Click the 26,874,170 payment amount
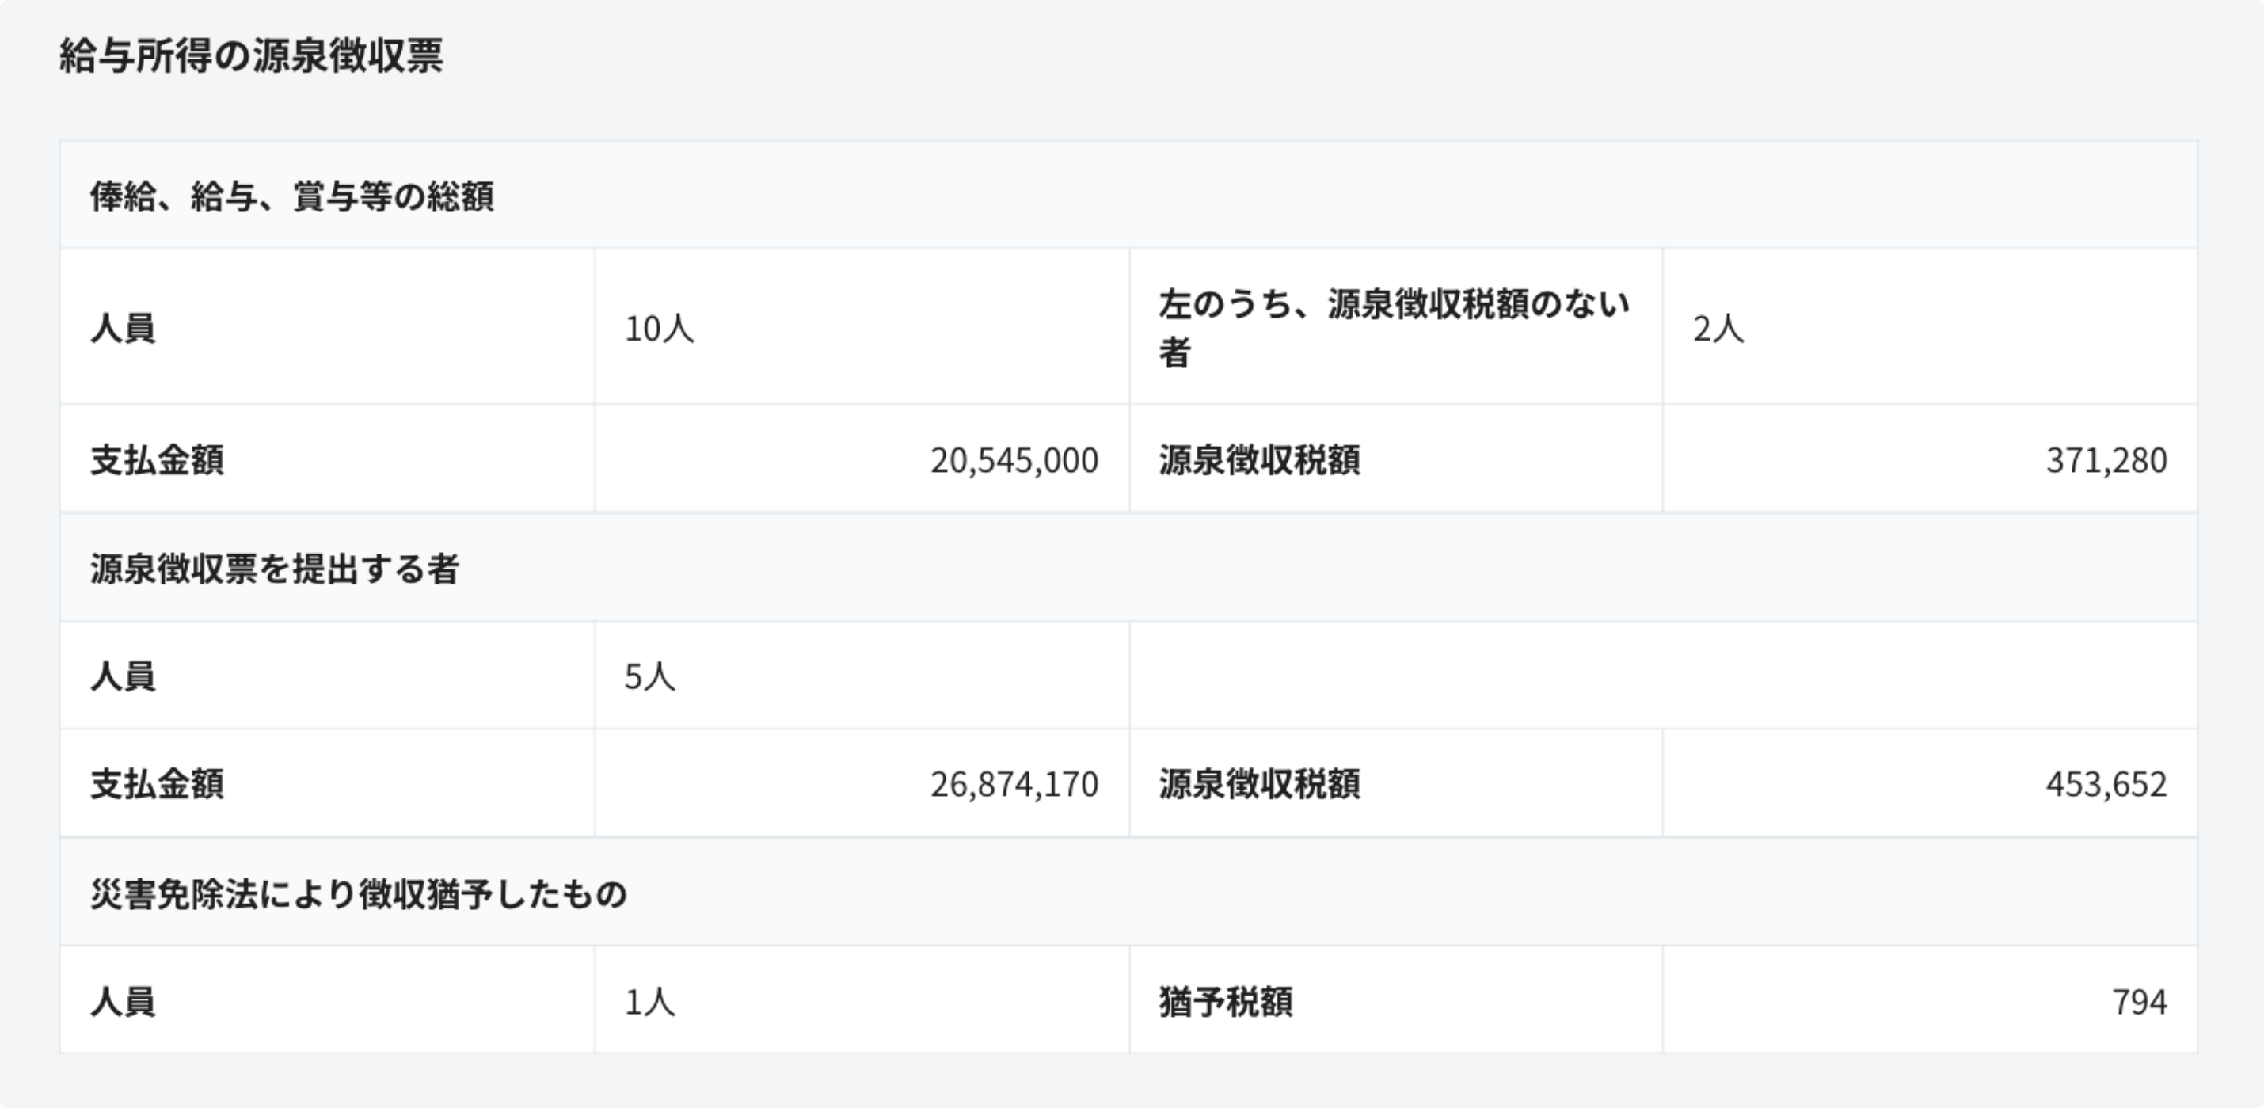2264x1108 pixels. pos(1014,784)
